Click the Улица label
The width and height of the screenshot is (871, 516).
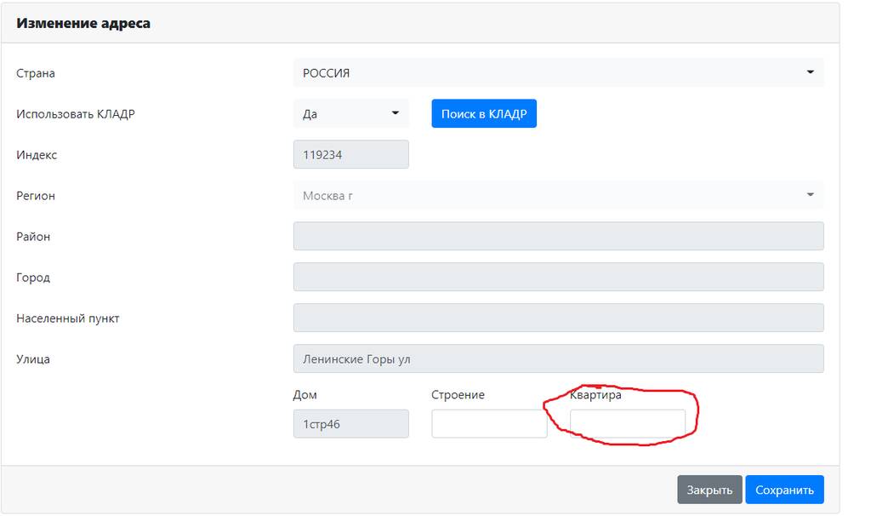[x=33, y=359]
